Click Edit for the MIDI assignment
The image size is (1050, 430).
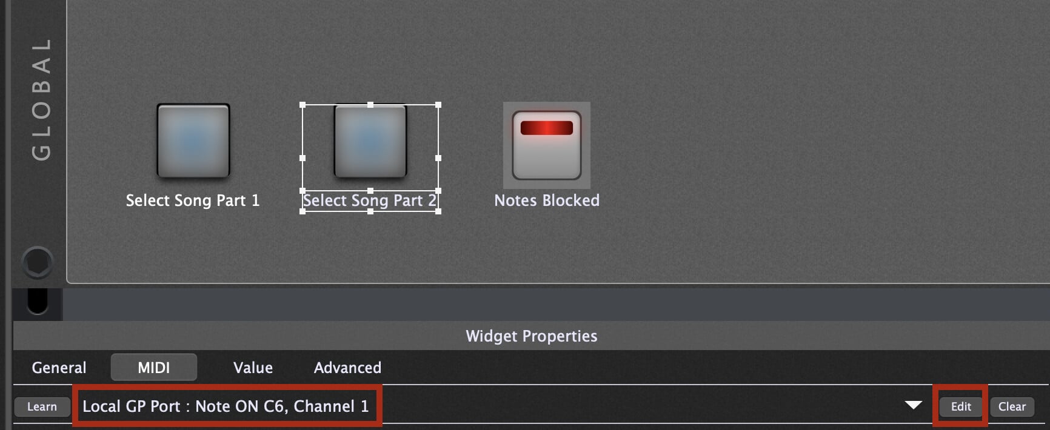(961, 406)
